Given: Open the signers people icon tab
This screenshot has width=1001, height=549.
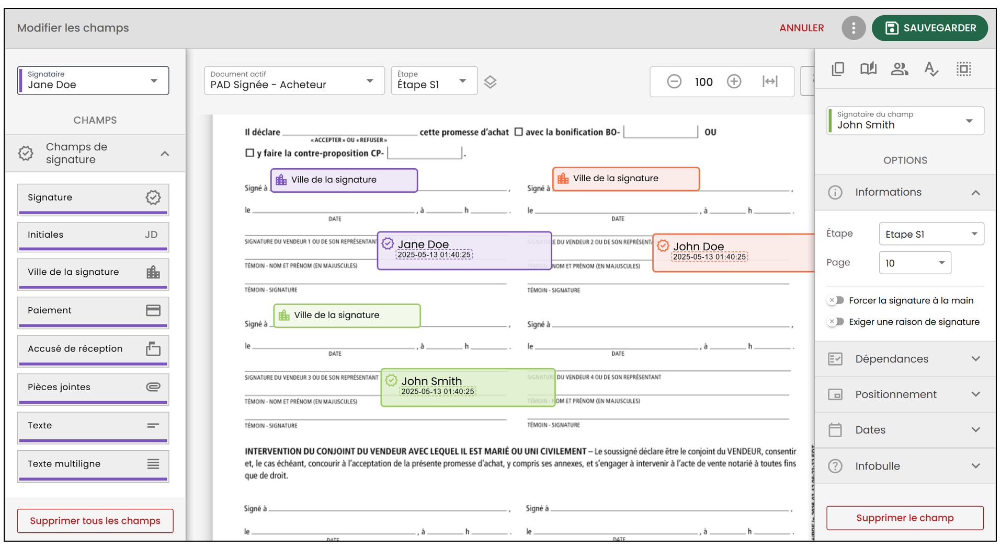Looking at the screenshot, I should click(900, 69).
